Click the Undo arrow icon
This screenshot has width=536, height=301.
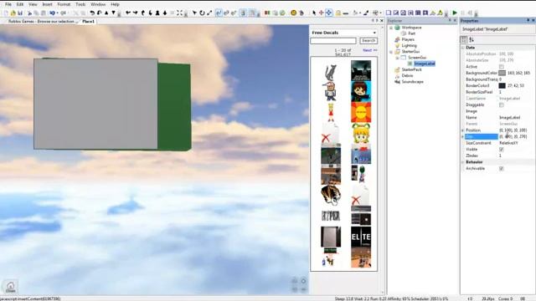click(x=52, y=13)
